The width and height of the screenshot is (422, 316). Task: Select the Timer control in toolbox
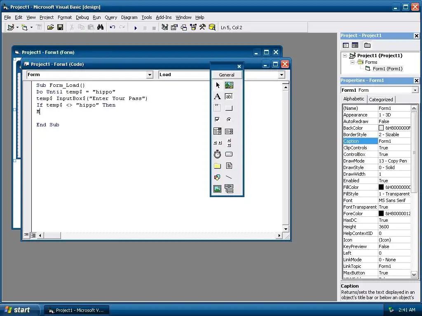pyautogui.click(x=218, y=154)
